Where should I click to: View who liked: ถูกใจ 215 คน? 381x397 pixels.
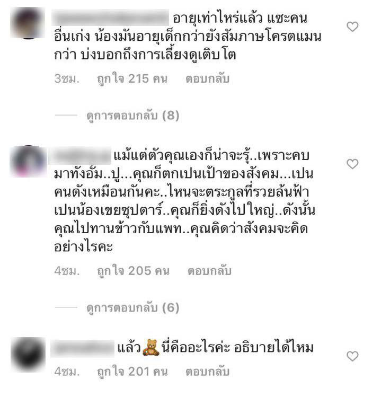[x=132, y=79]
